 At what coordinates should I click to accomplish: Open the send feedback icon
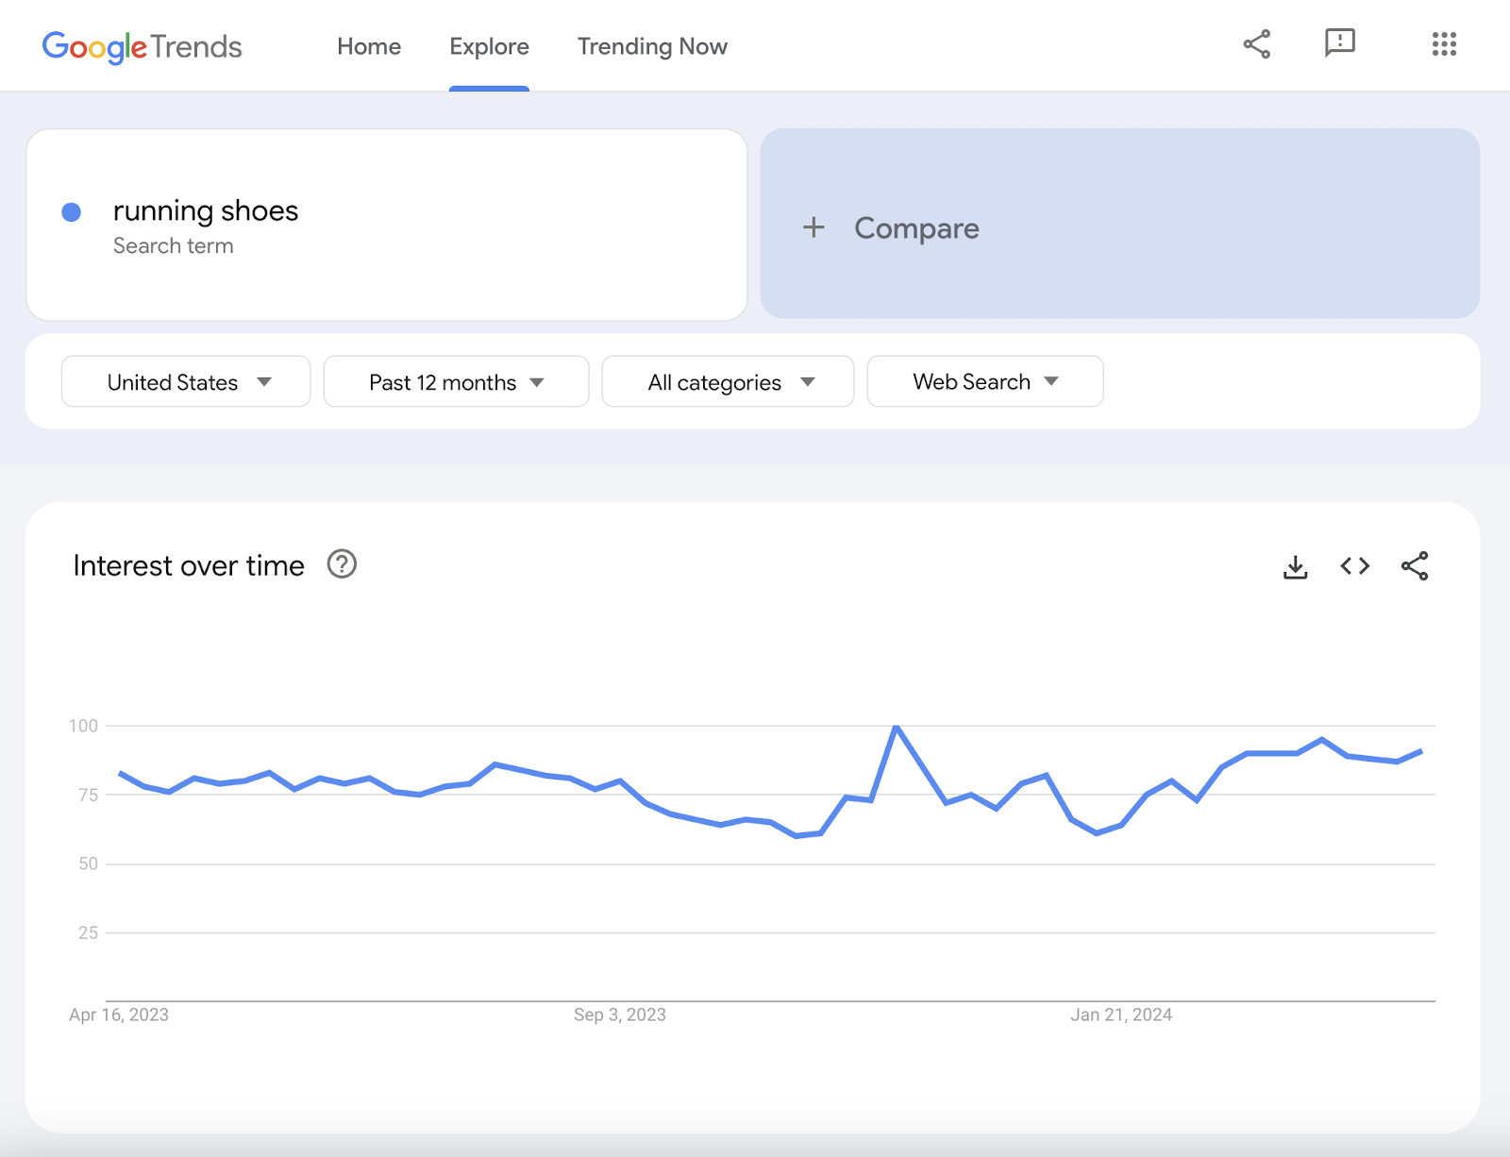[1339, 43]
